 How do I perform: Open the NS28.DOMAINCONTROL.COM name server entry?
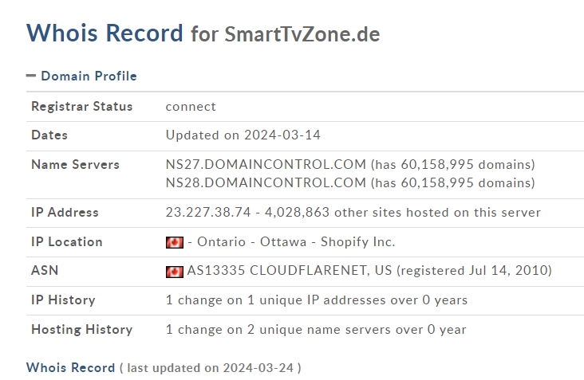pos(266,183)
